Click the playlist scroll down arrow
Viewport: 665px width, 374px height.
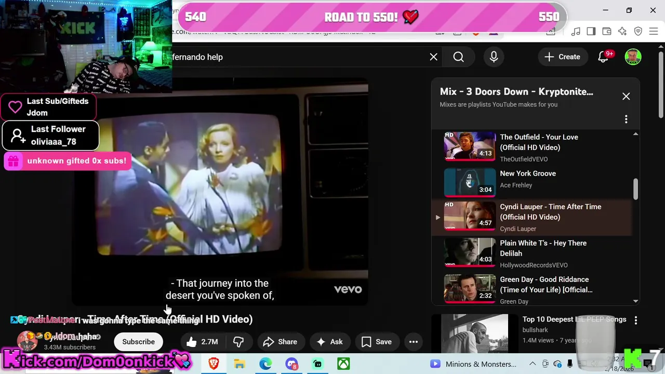[x=635, y=301]
